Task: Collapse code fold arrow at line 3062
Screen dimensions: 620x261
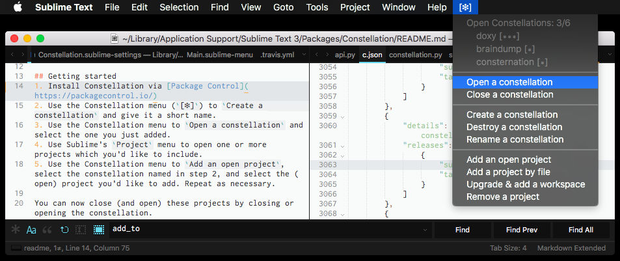Action: coord(342,156)
